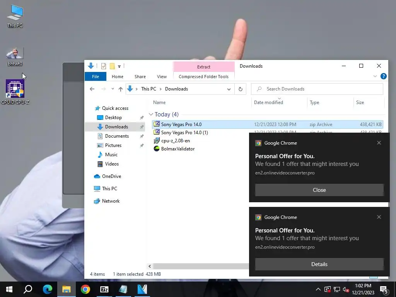The image size is (396, 297).
Task: Click the muted volume tray icon
Action: pyautogui.click(x=346, y=289)
